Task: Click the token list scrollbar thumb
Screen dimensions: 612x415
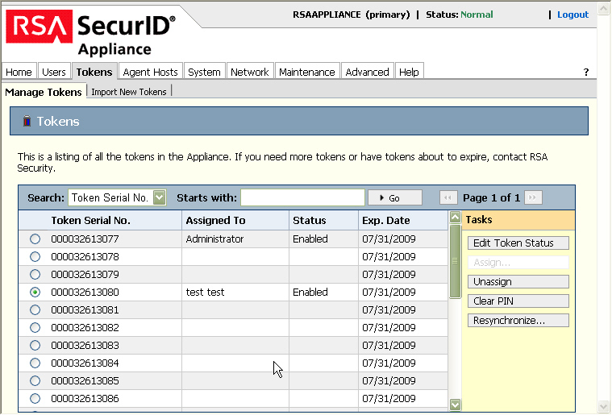Action: click(x=455, y=261)
